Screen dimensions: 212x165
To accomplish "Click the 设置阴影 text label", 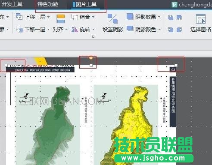I will pos(113,30).
